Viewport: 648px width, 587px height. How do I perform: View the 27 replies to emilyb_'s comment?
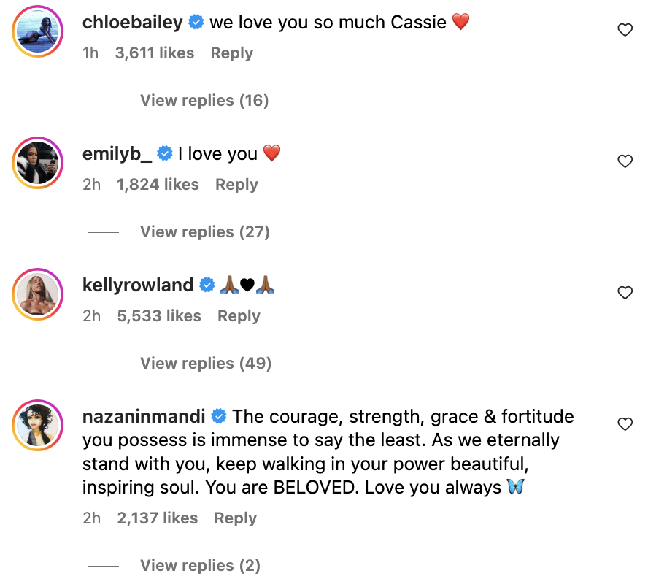click(x=204, y=231)
